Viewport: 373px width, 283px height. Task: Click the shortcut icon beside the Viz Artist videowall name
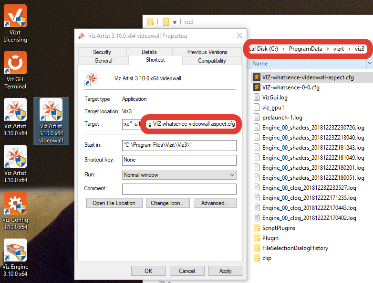(x=92, y=78)
